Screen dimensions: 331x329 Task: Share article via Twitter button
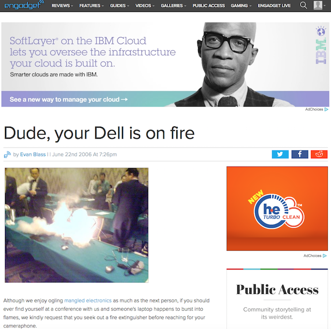point(280,154)
